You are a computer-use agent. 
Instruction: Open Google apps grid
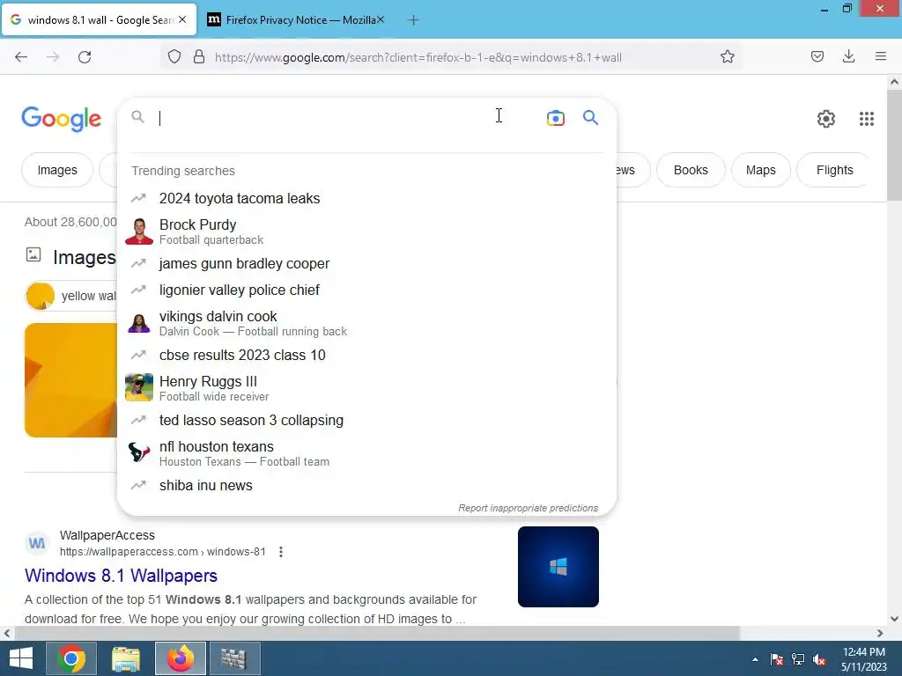[867, 119]
